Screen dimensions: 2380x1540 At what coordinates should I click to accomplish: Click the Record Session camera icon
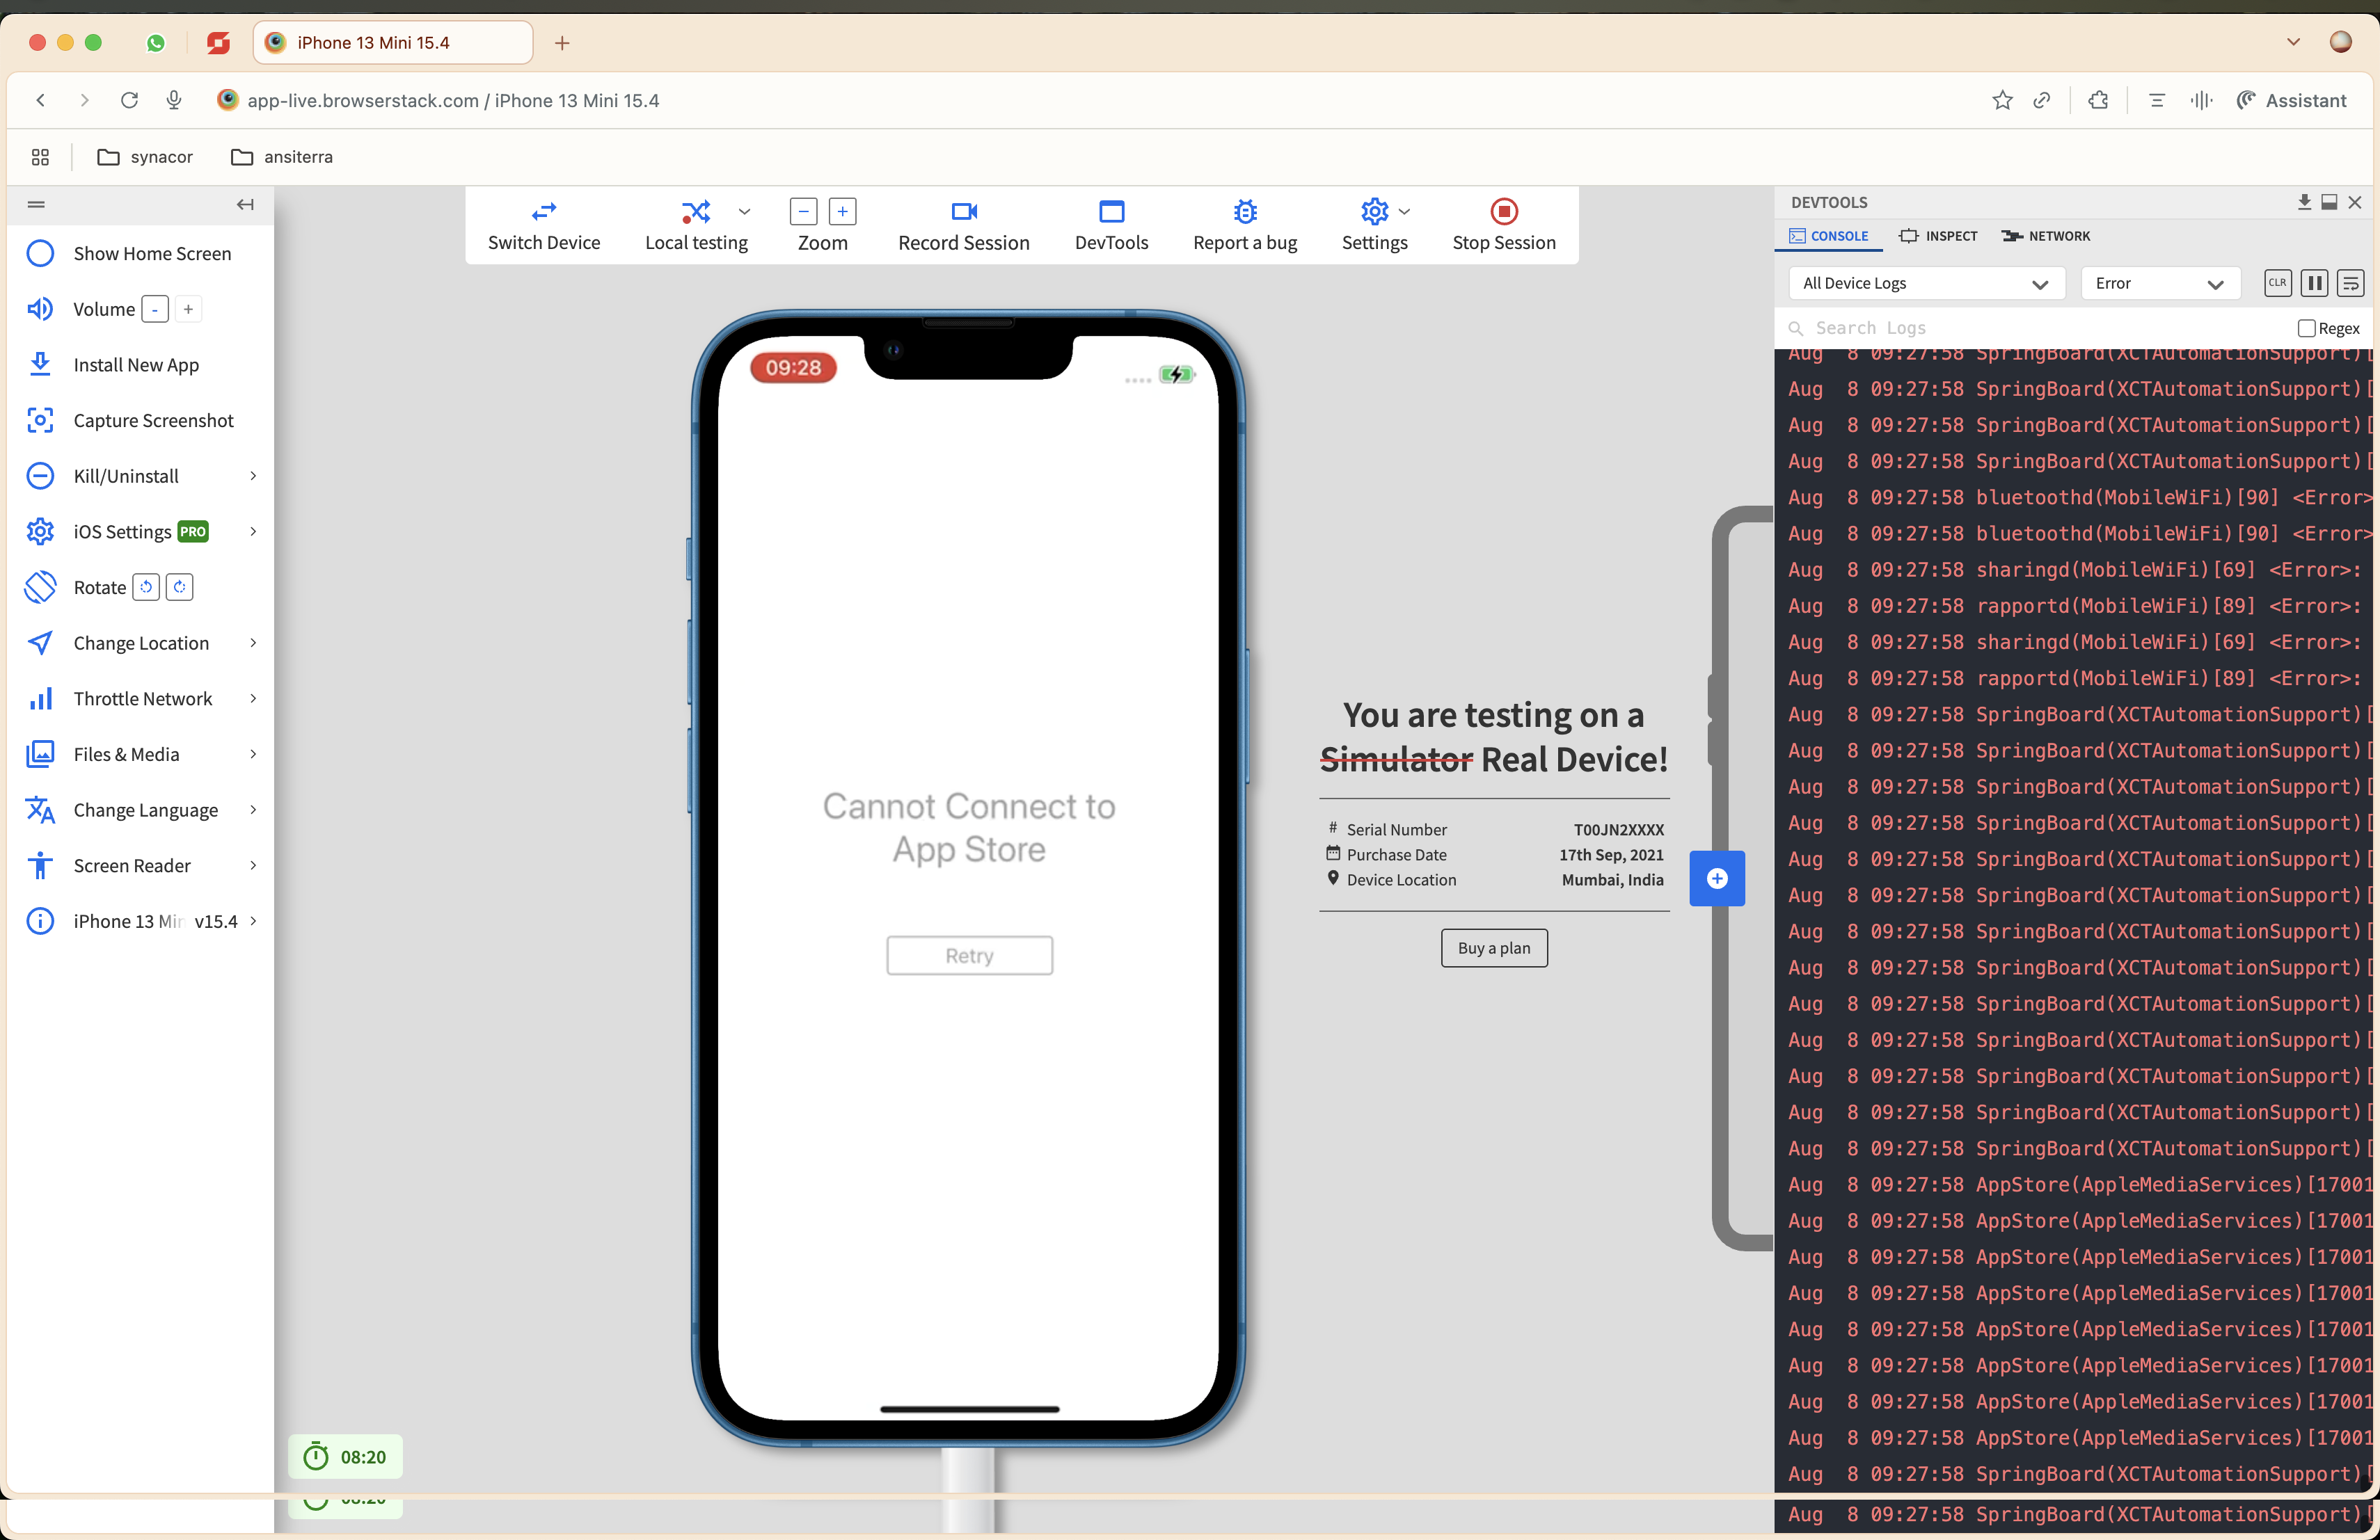tap(963, 212)
